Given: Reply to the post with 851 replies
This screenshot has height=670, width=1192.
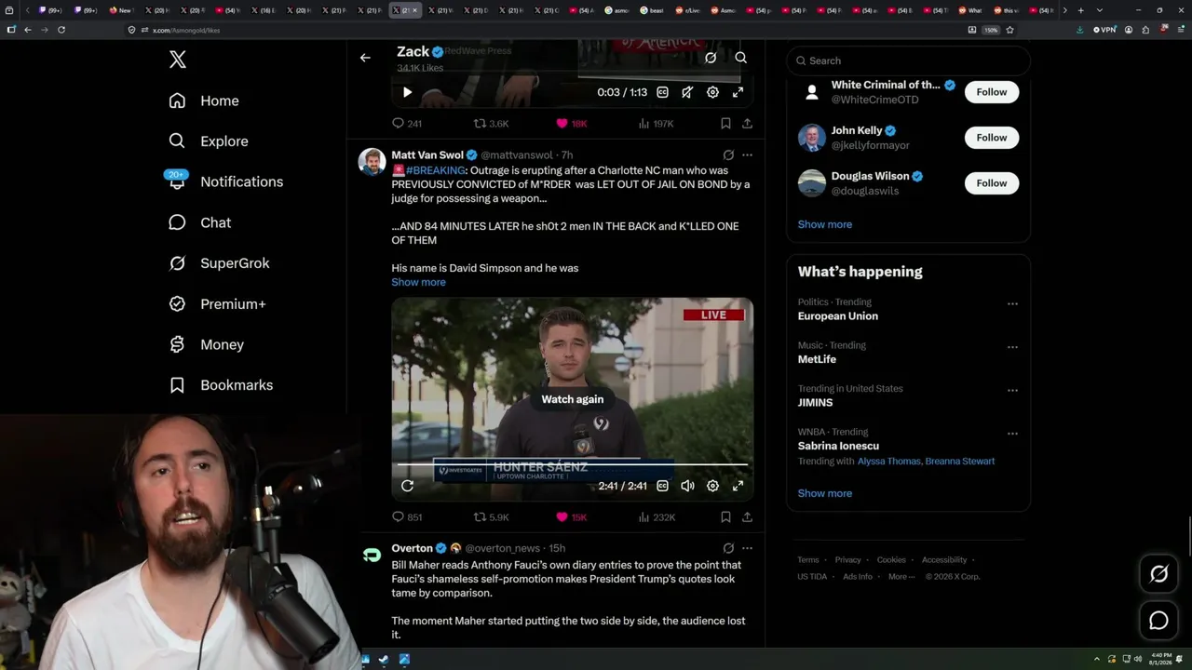Looking at the screenshot, I should [x=407, y=517].
